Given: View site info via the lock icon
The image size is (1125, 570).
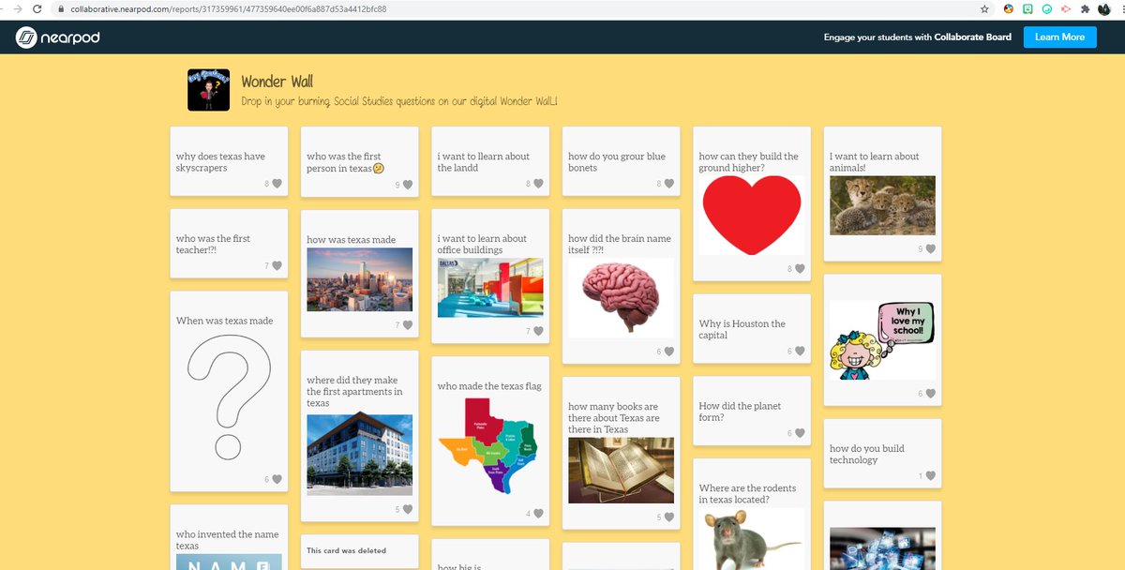Looking at the screenshot, I should click(61, 8).
